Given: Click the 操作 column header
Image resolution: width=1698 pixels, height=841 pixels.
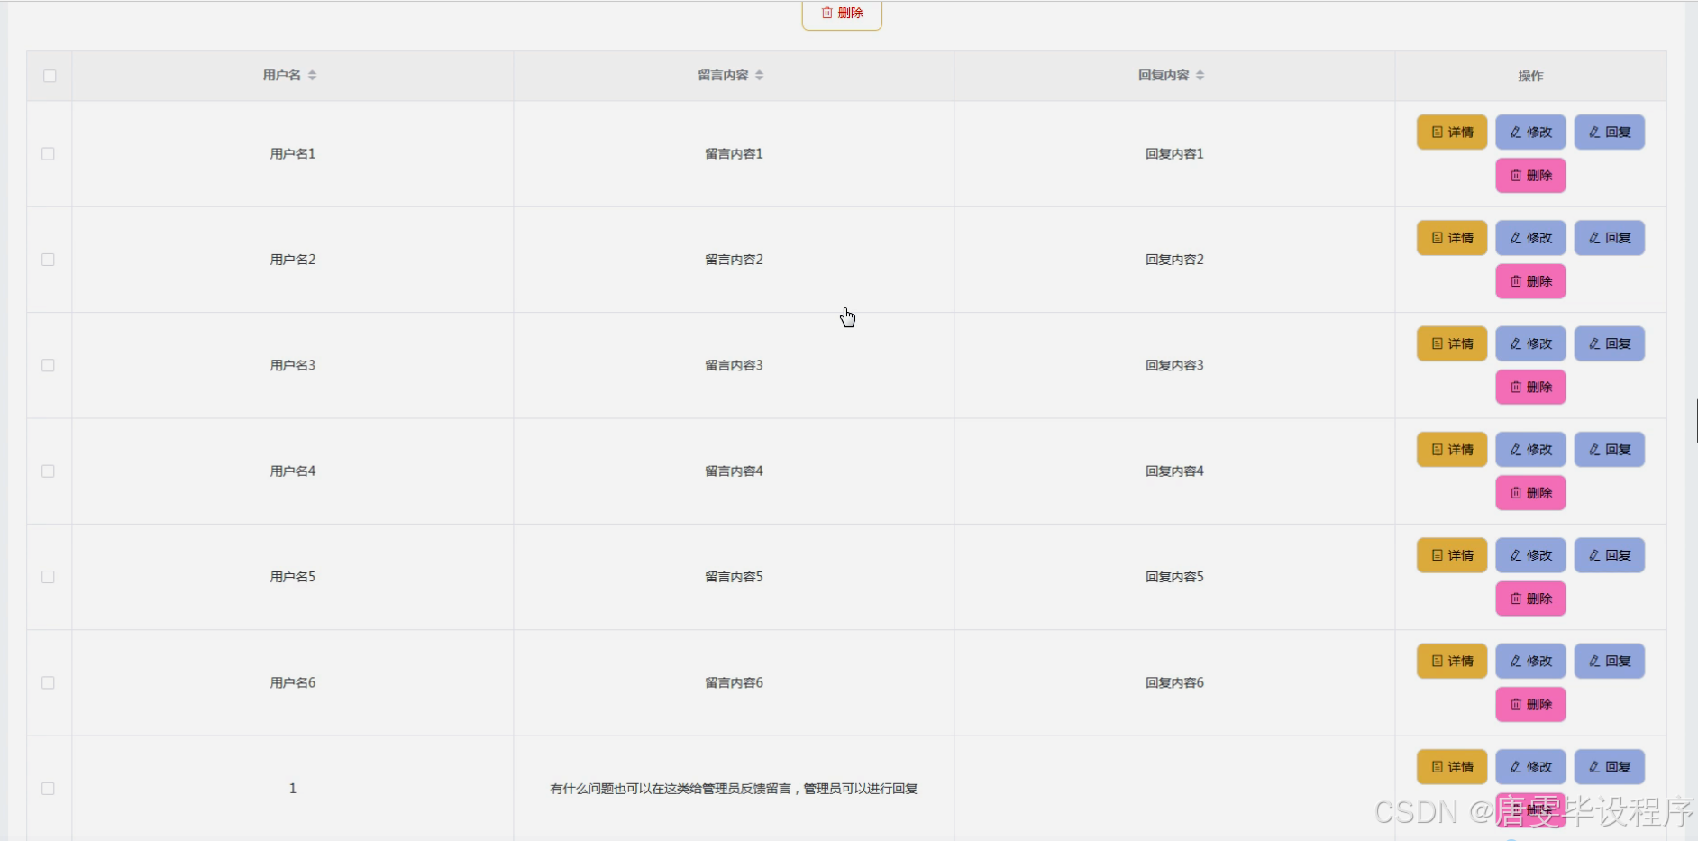Looking at the screenshot, I should 1530,76.
